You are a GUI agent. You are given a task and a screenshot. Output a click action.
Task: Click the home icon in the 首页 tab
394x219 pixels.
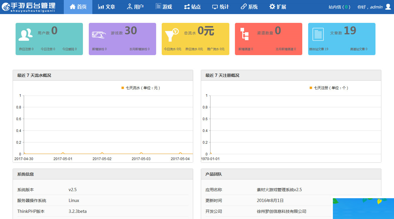[x=71, y=6]
